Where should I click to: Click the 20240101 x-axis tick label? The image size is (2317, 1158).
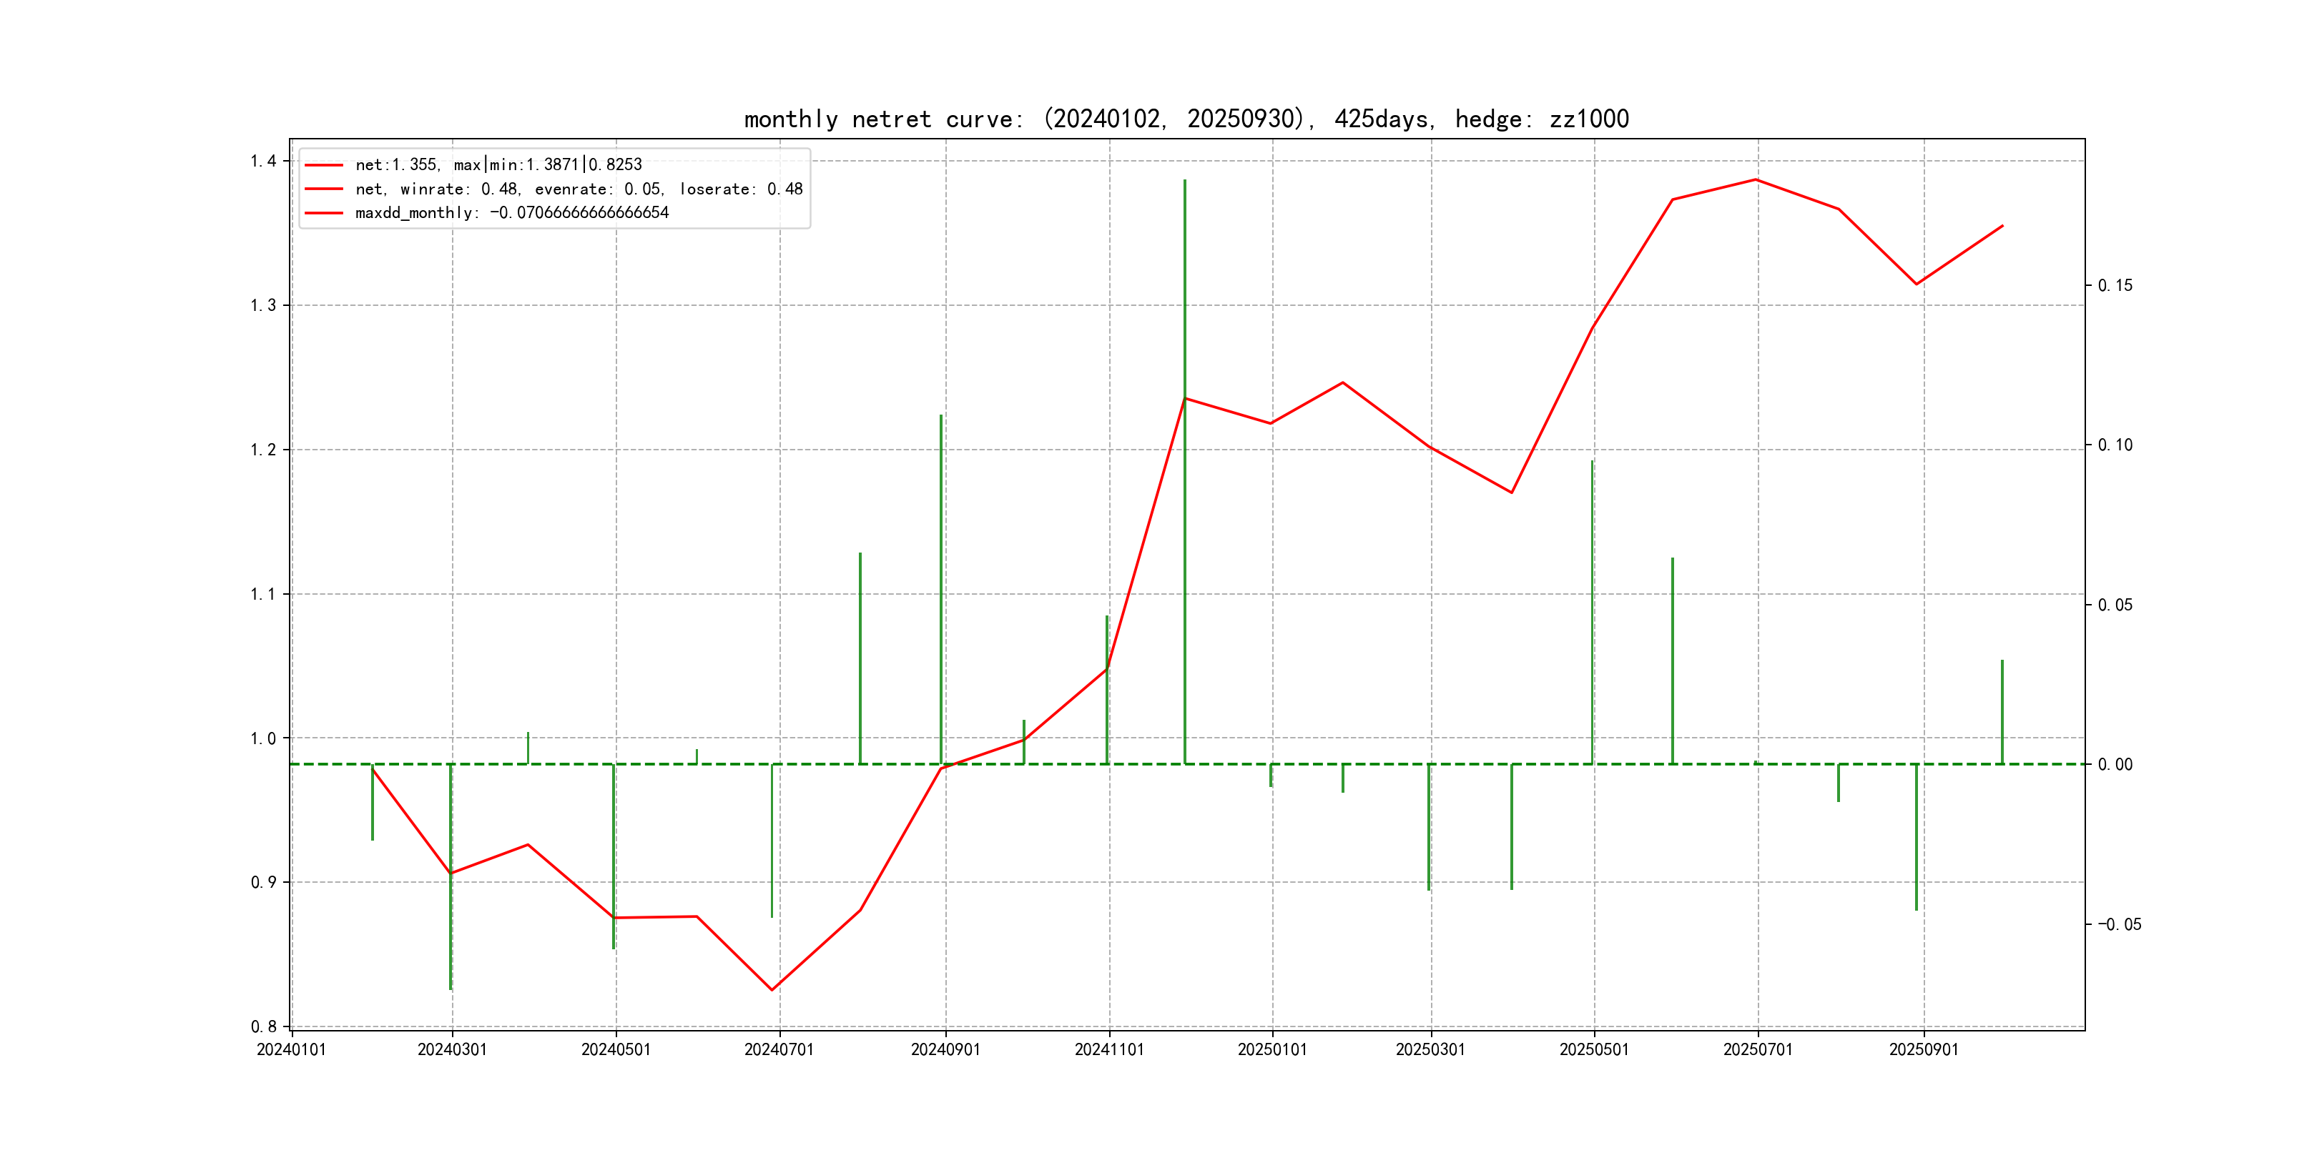tap(292, 1049)
